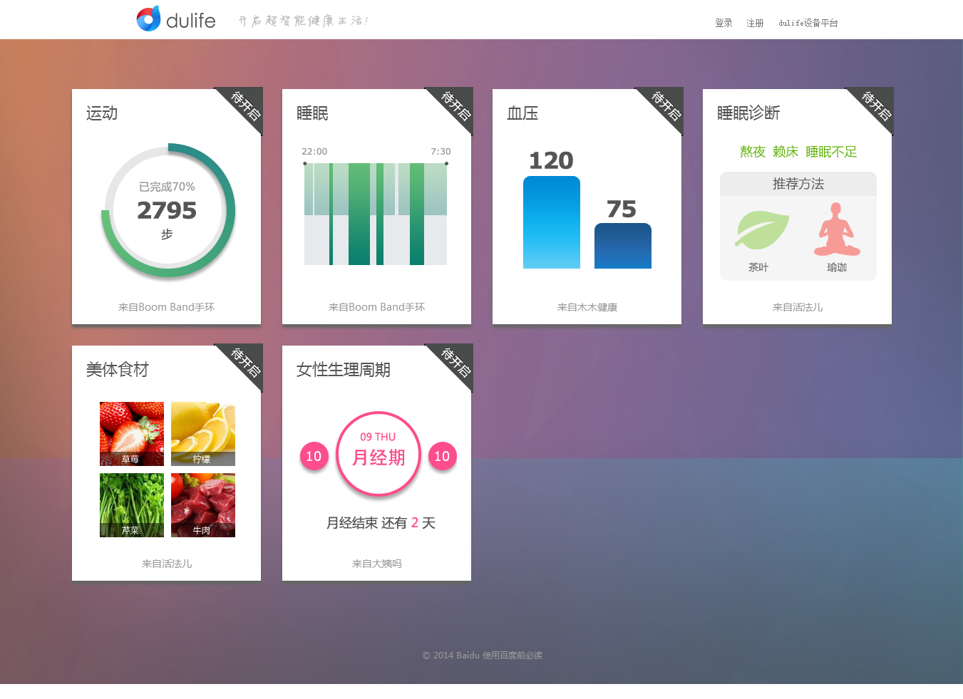
Task: Open the dulife设备平台 menu link
Action: [x=808, y=23]
